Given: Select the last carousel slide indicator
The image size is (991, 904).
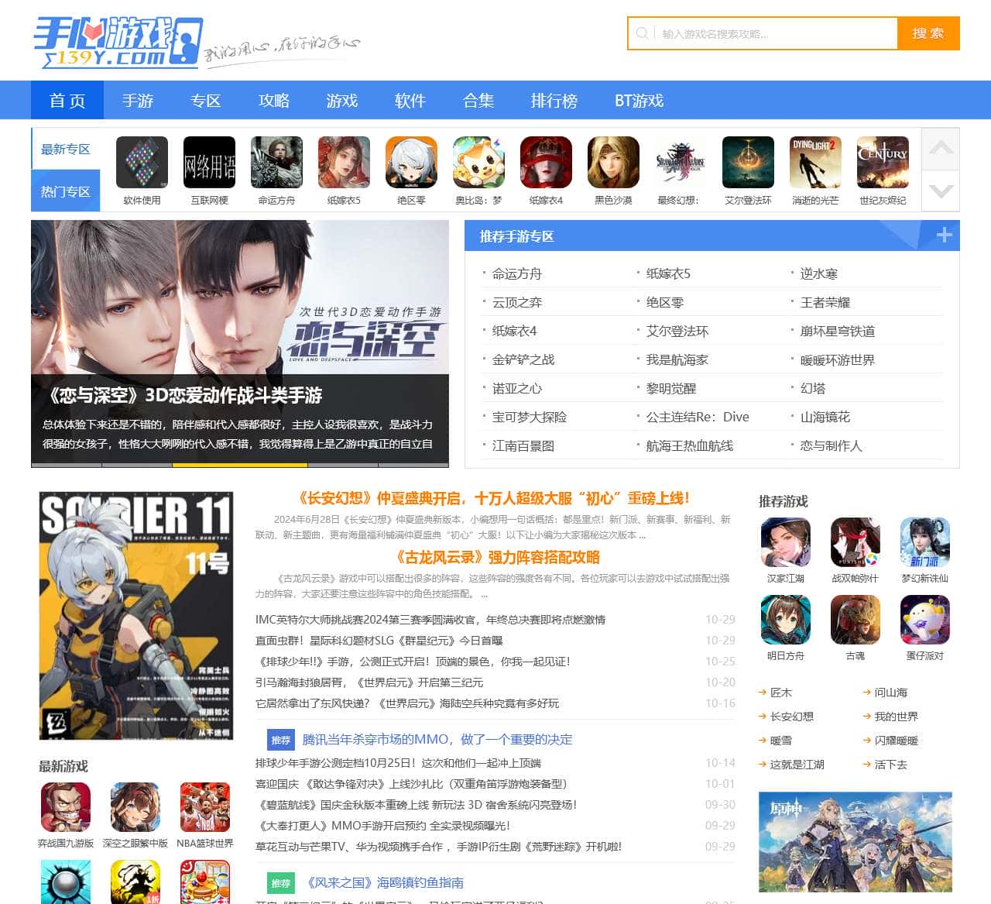Looking at the screenshot, I should coord(413,465).
